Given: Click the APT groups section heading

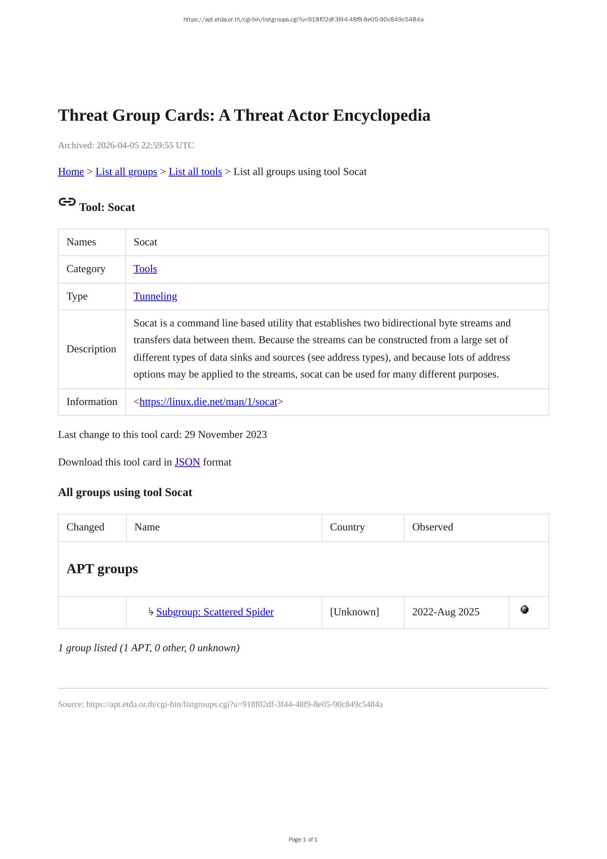Looking at the screenshot, I should 102,569.
